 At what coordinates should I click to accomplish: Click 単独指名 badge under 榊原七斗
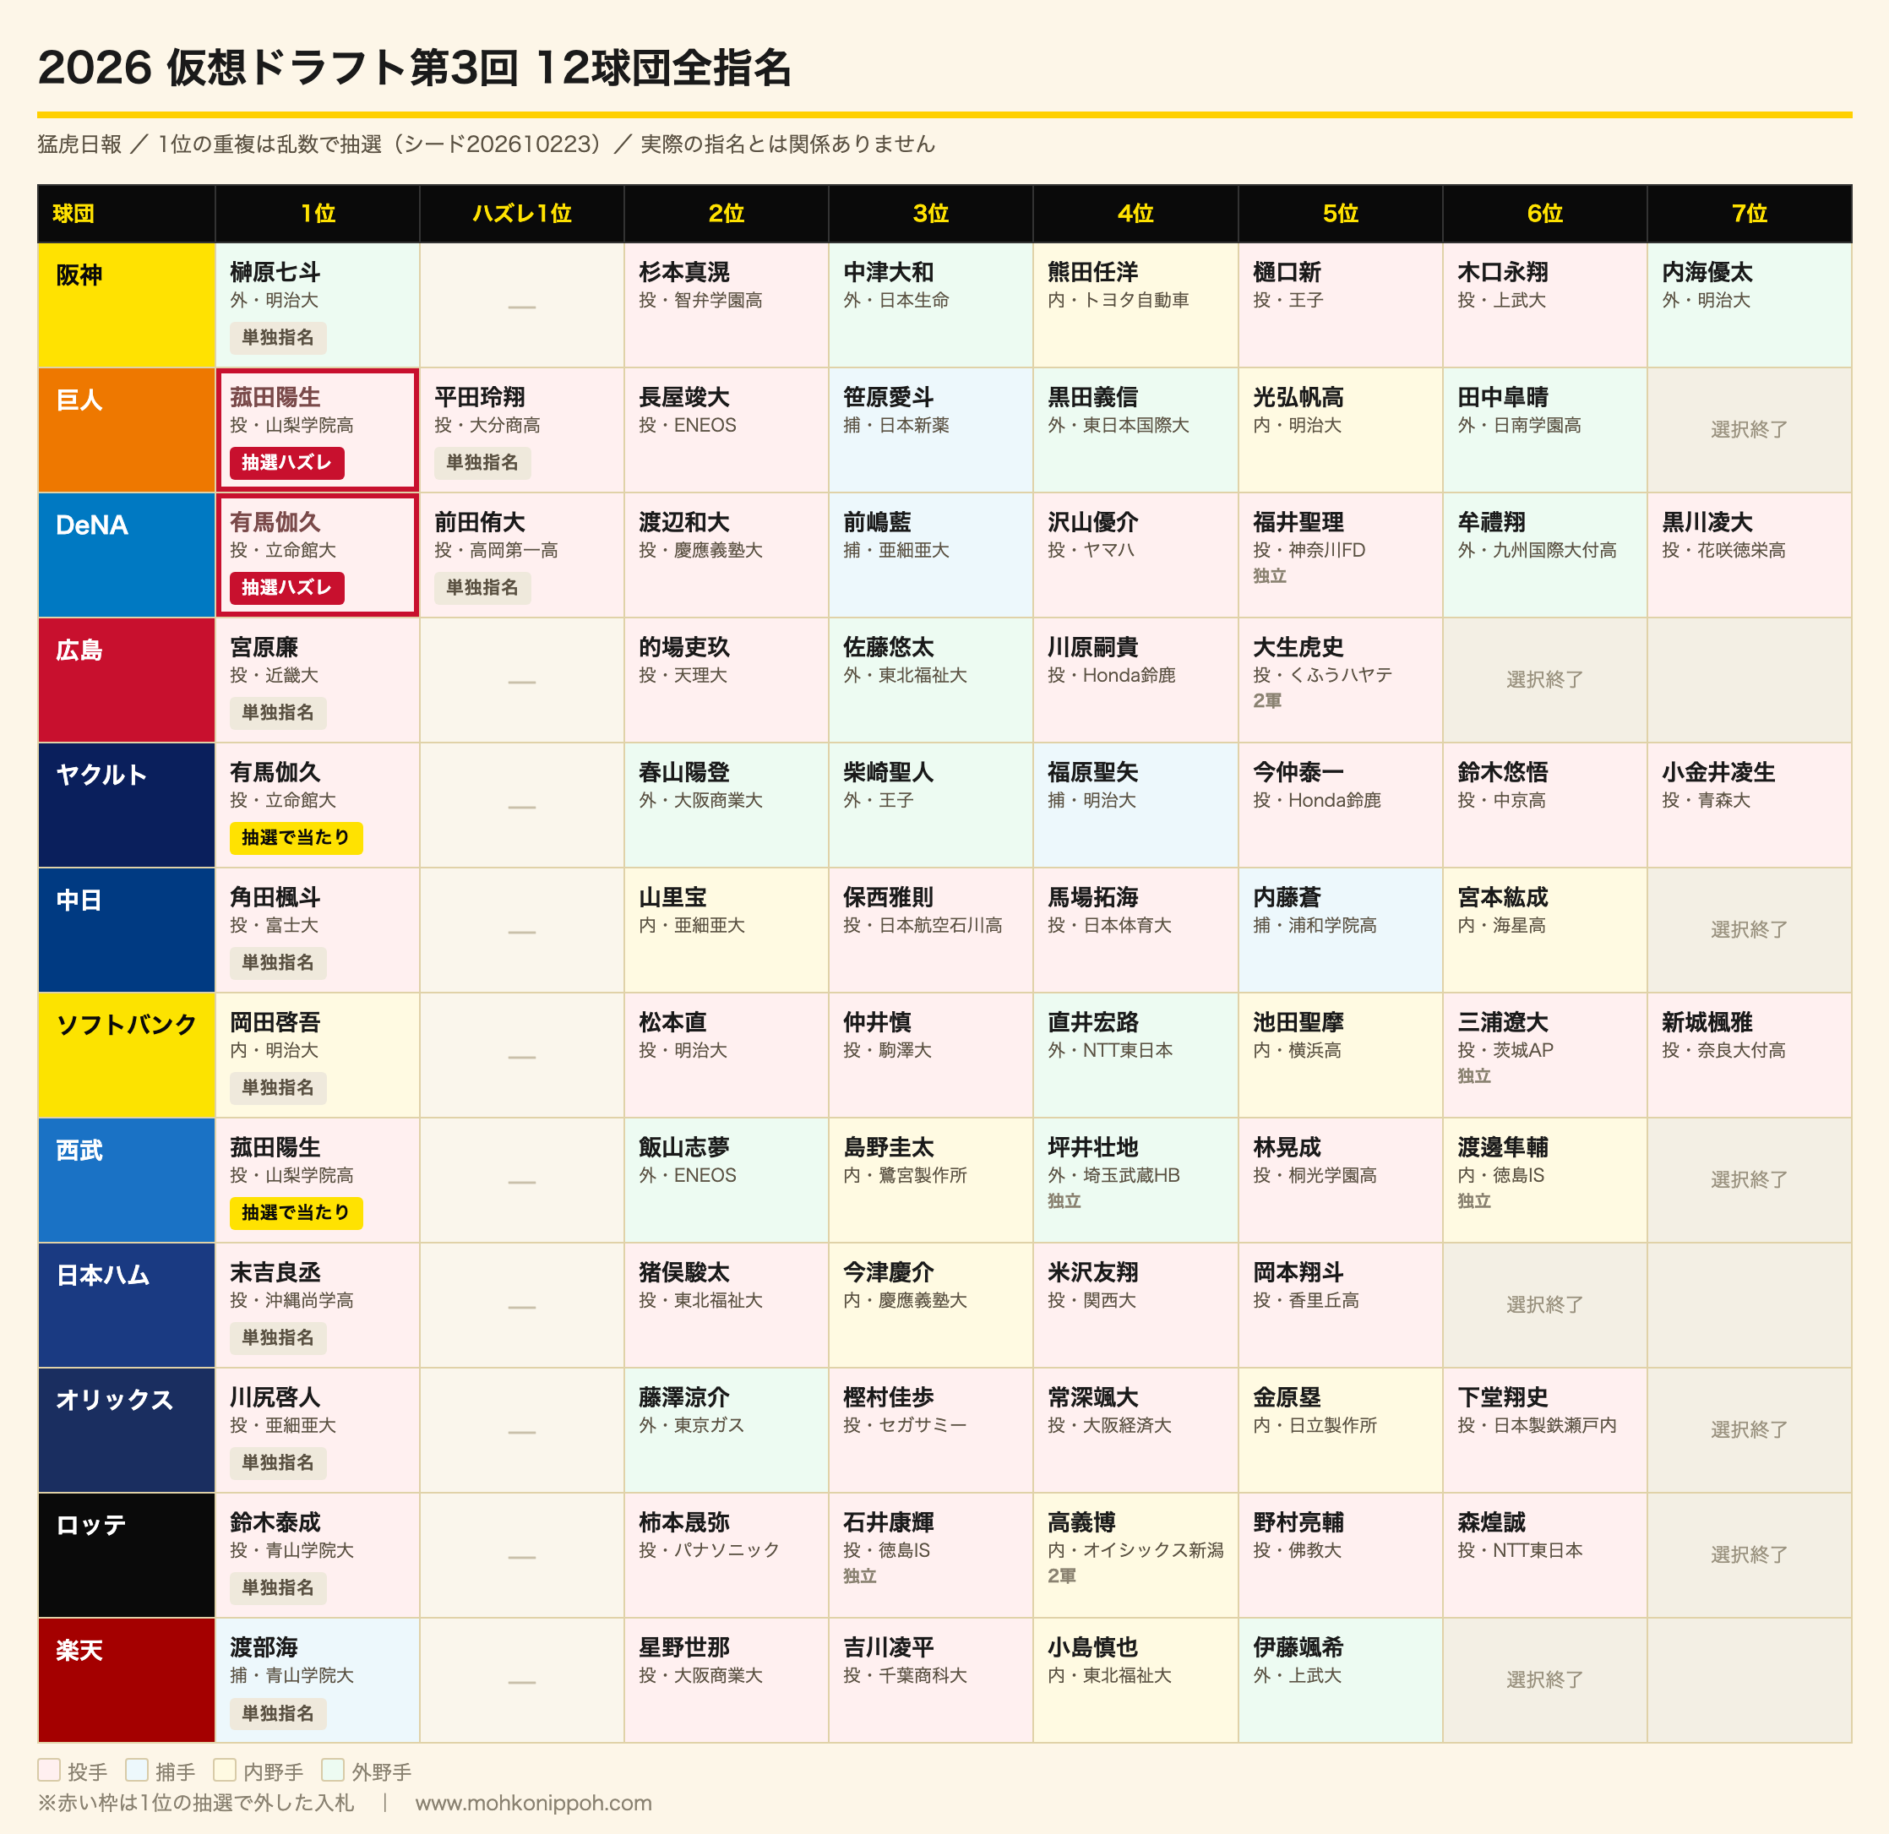point(278,337)
